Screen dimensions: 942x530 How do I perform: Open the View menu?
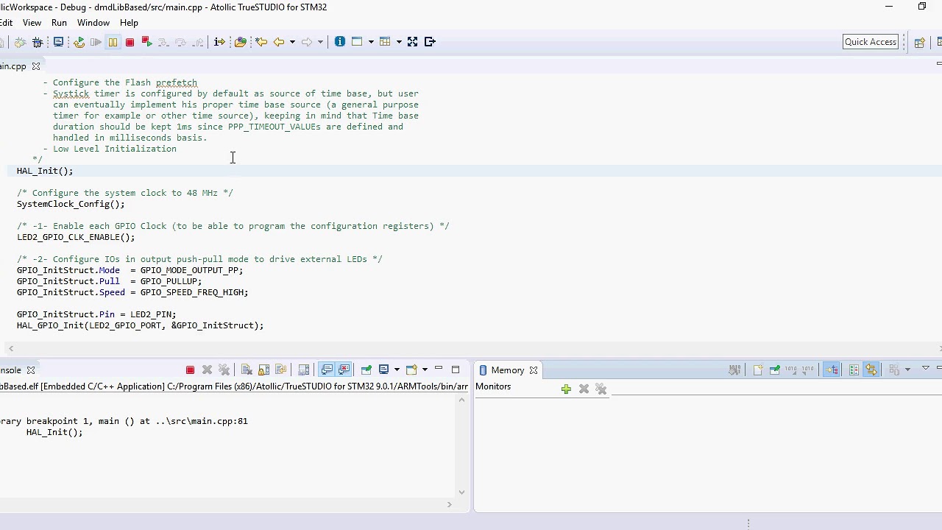tap(32, 23)
